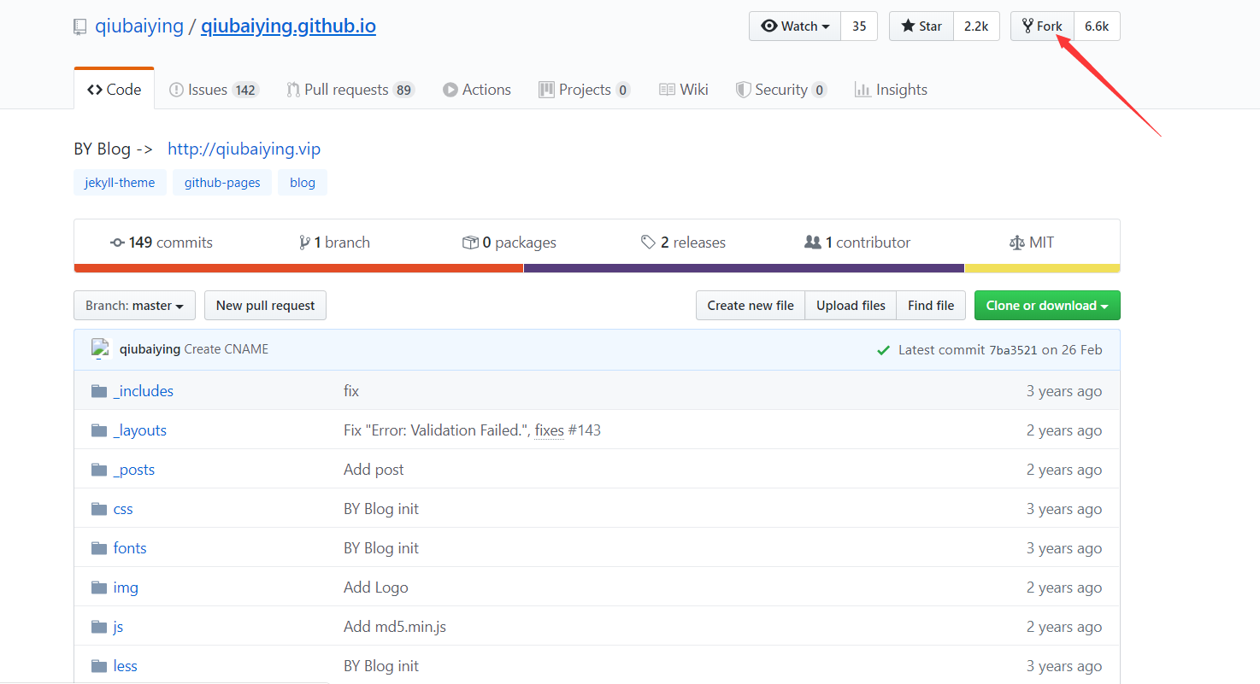
Task: Open the Watch dropdown button
Action: point(795,26)
